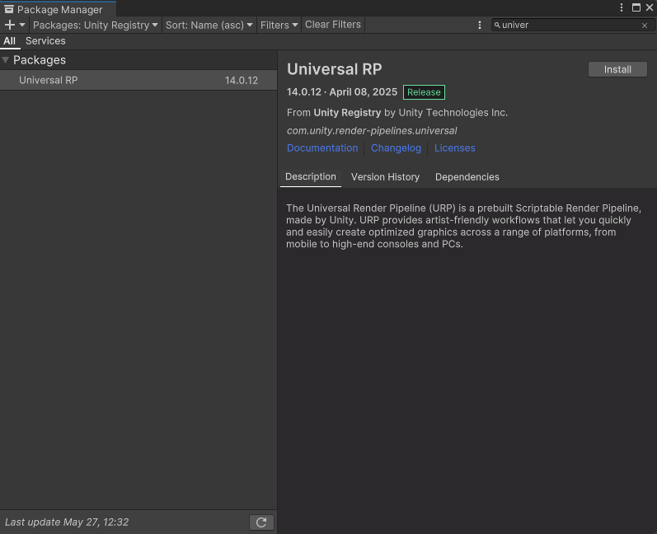Viewport: 657px width, 534px height.
Task: Switch to the All tab
Action: pyautogui.click(x=9, y=41)
